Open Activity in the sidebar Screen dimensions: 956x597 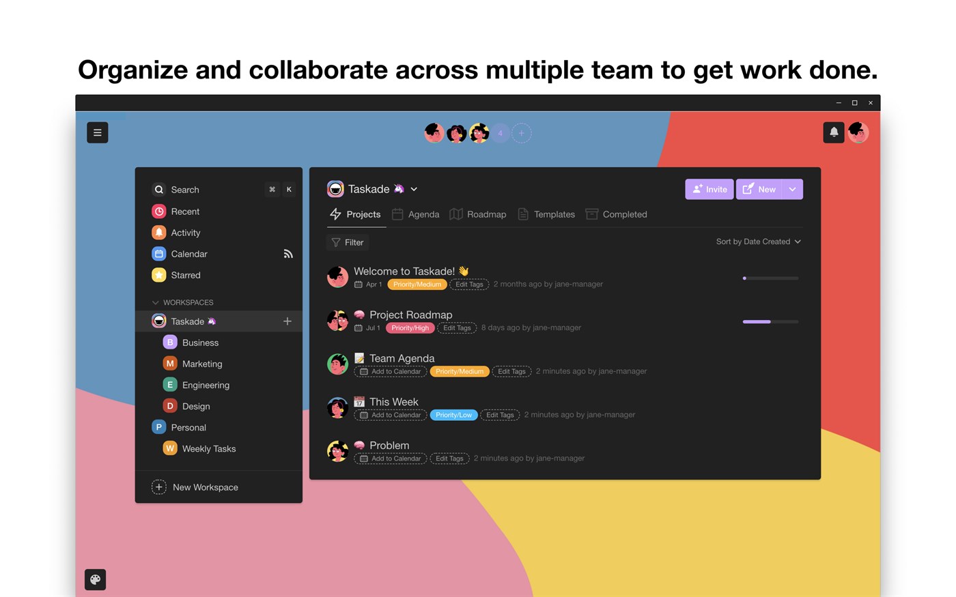point(185,233)
